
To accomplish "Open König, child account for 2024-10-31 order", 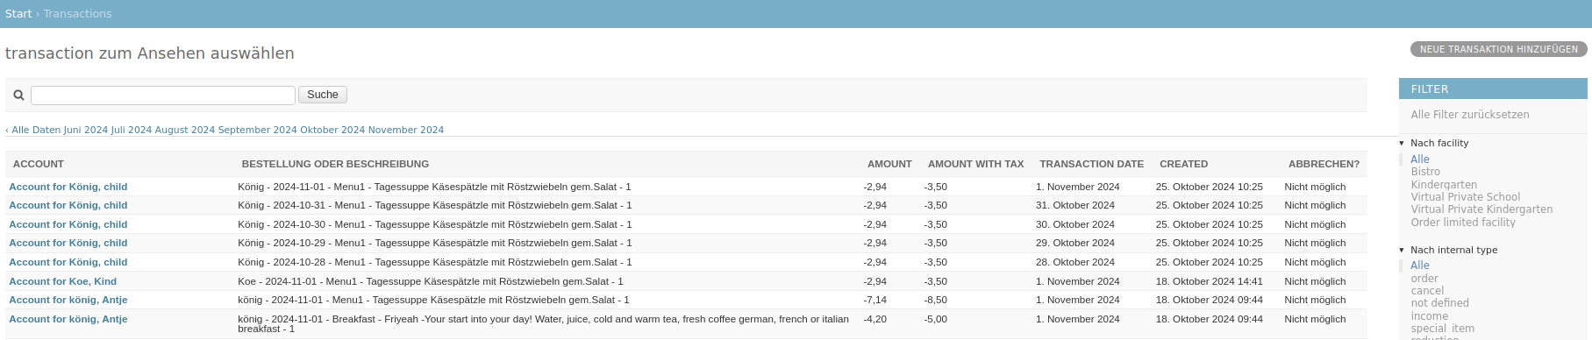I will point(68,205).
